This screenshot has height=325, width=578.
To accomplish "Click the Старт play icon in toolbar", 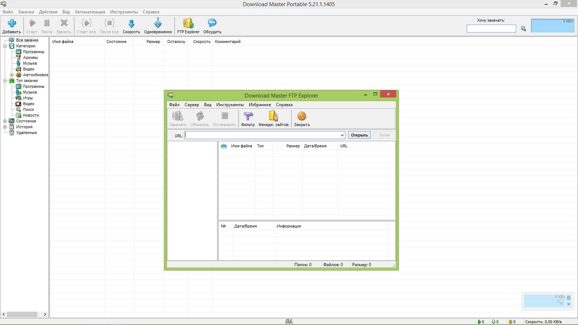I will point(32,23).
